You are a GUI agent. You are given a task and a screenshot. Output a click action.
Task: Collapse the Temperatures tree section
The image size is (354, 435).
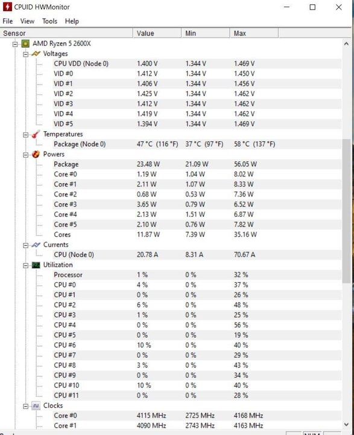pos(26,135)
